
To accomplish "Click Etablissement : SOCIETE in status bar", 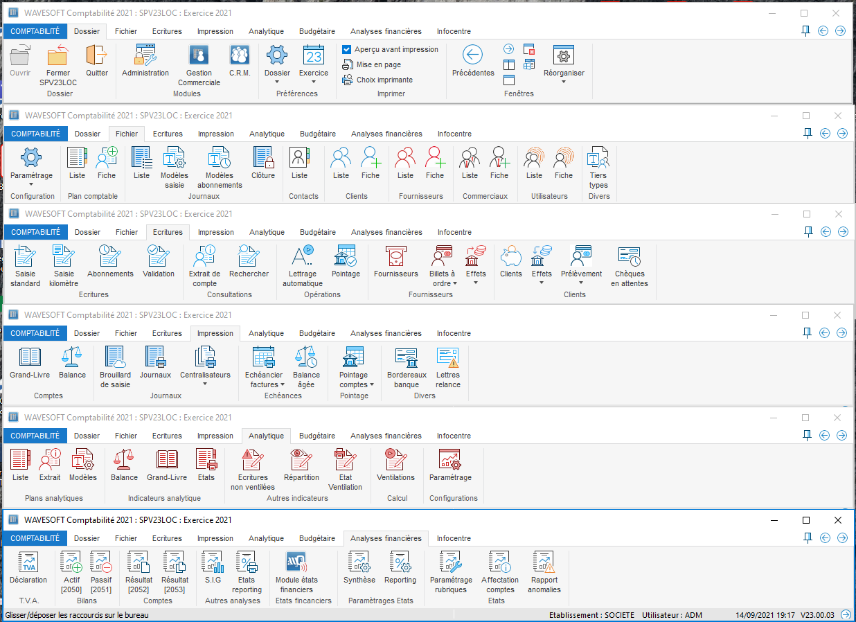I will coord(592,615).
